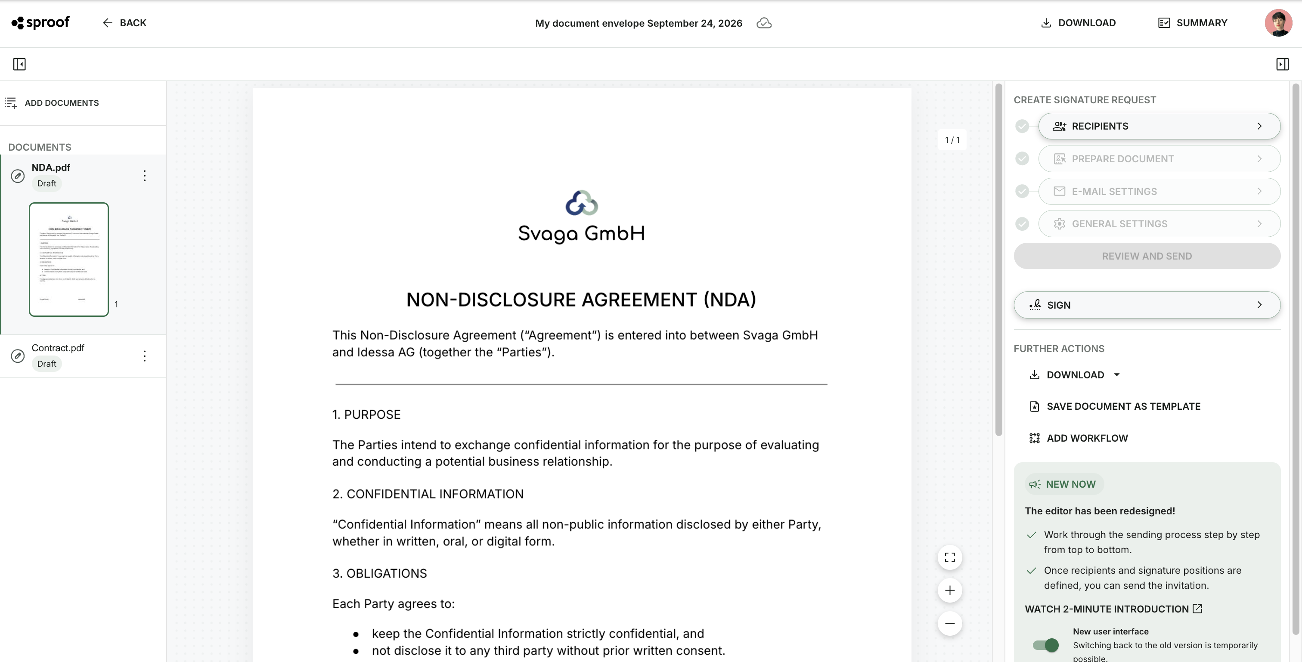Click the Contract.pdf Draft status badge

[x=46, y=364]
